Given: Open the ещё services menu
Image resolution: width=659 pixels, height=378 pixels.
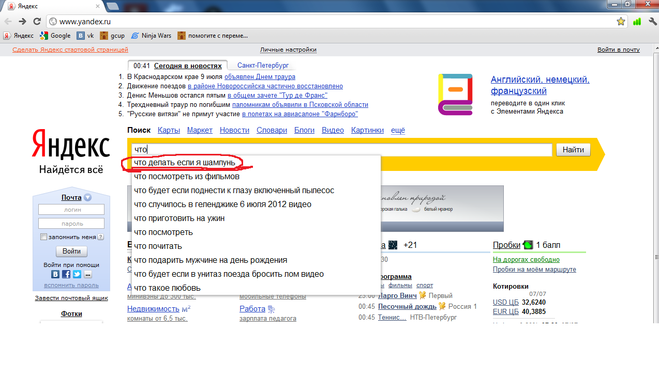Looking at the screenshot, I should [x=398, y=130].
